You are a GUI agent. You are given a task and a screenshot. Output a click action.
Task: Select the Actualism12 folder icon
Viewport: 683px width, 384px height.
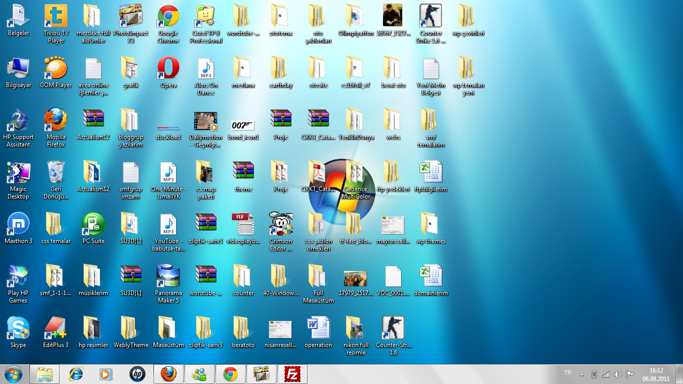93,176
